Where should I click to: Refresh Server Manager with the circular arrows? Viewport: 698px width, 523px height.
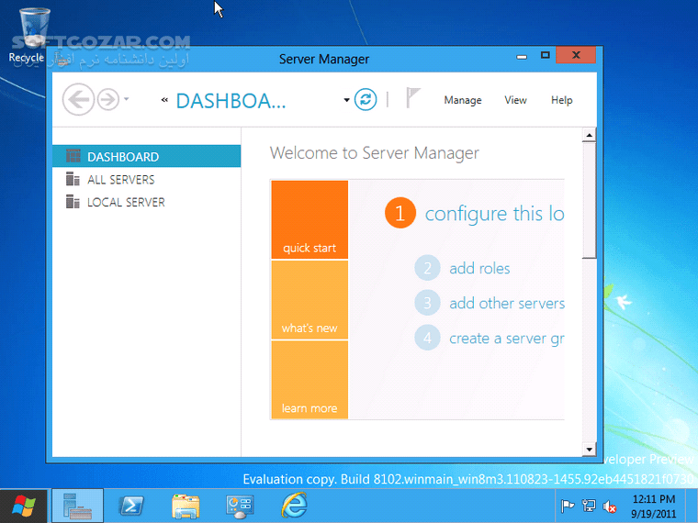point(366,99)
